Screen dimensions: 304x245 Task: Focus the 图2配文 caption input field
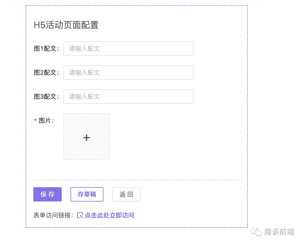tap(128, 72)
